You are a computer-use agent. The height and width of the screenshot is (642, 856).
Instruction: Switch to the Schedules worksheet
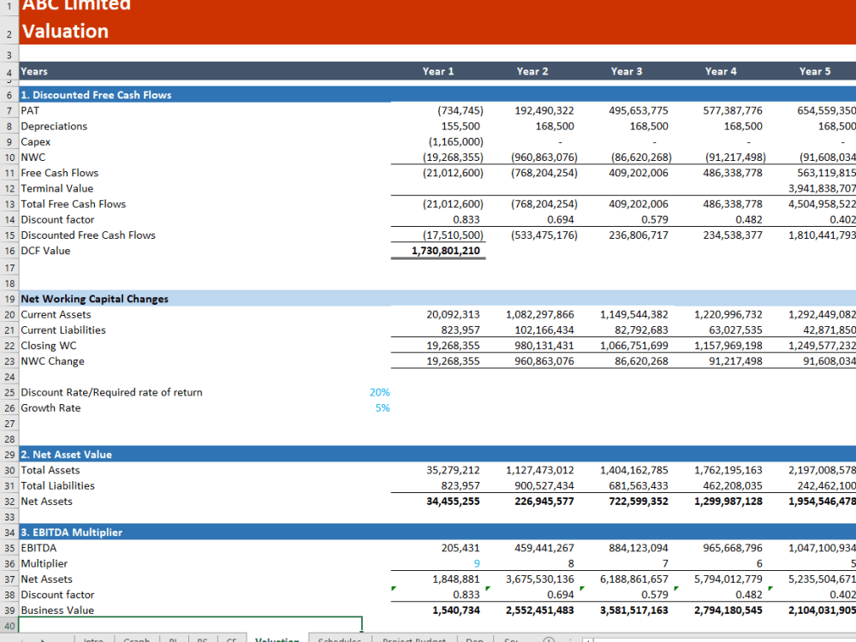[340, 639]
